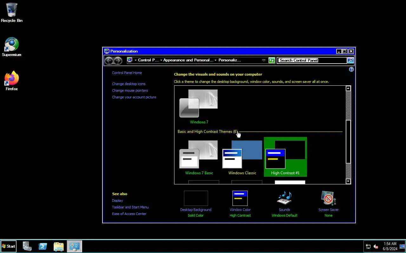Click the search magnifier icon
Viewport: 406px width, 253px height.
(x=350, y=60)
